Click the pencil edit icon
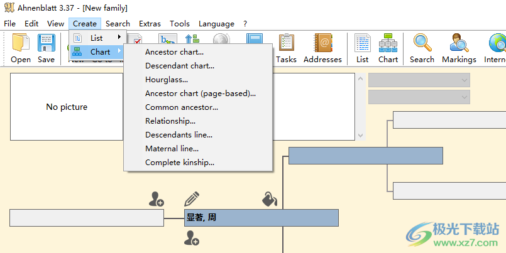Image resolution: width=506 pixels, height=253 pixels. pos(192,199)
